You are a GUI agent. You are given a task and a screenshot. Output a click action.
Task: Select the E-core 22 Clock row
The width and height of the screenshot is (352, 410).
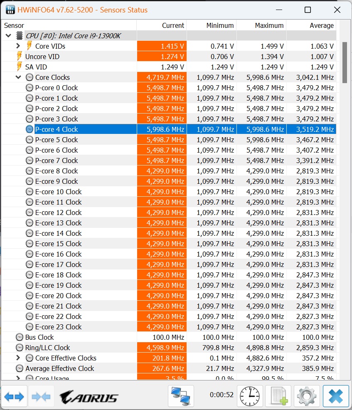(x=169, y=316)
